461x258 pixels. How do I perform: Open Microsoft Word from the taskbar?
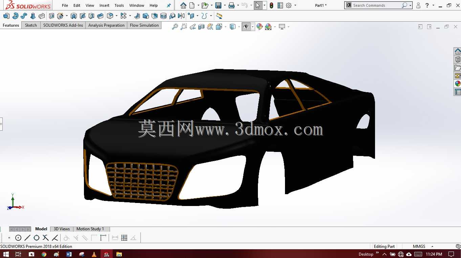coord(69,254)
